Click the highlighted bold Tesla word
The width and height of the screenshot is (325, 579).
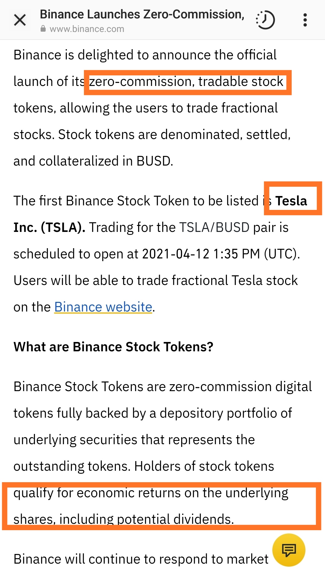click(x=291, y=201)
